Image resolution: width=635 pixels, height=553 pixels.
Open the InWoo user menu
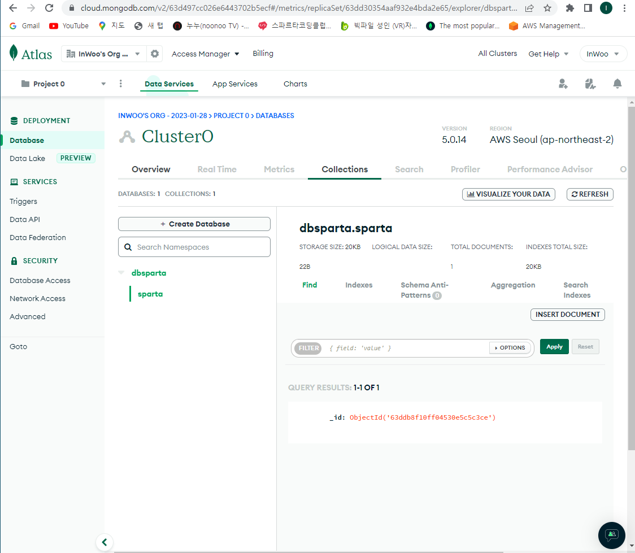pos(603,54)
